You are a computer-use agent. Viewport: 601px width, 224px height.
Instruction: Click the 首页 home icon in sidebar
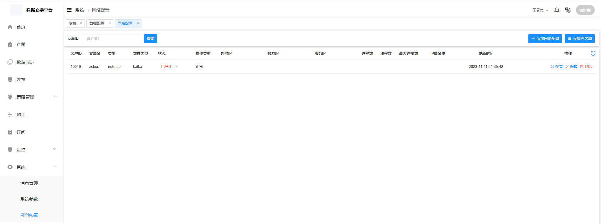pos(10,27)
